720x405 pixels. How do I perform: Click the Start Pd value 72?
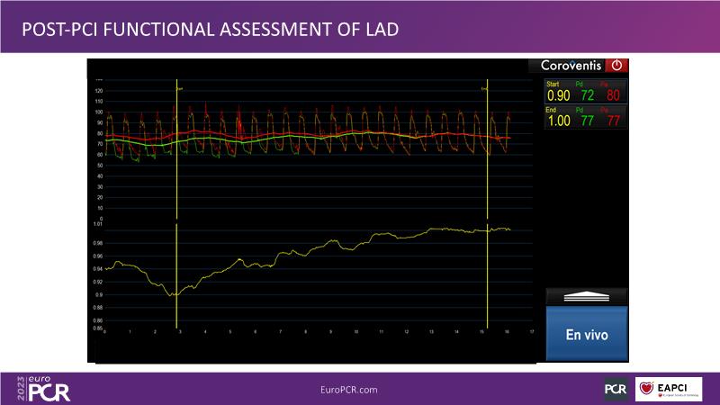tap(587, 94)
